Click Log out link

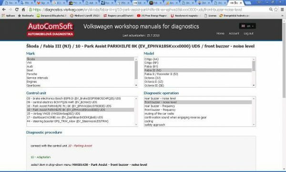[x=248, y=33]
